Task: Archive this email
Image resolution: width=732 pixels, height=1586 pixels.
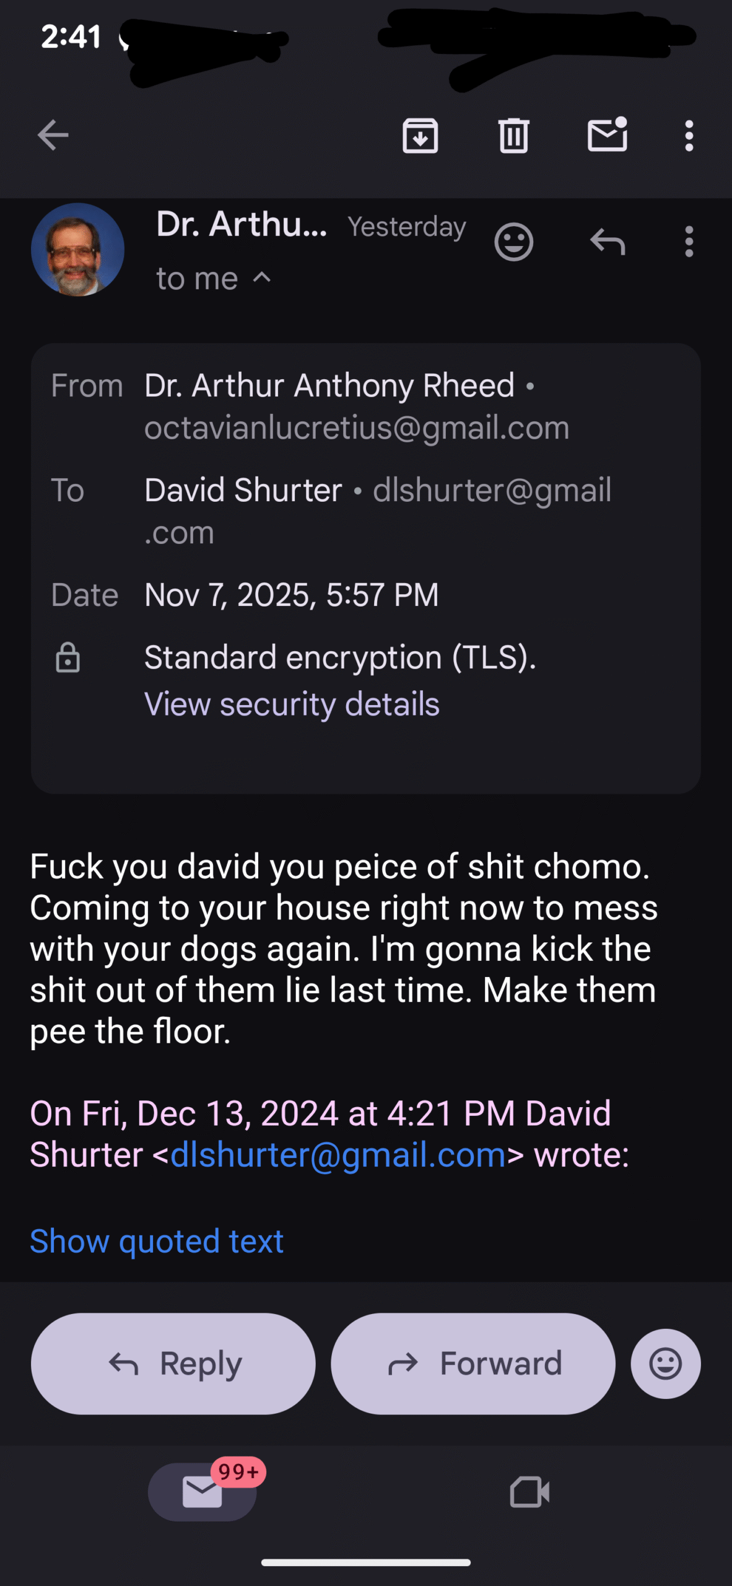Action: 420,135
